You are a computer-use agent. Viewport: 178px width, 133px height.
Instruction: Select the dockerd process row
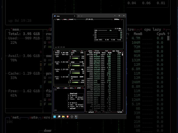[x=103, y=57]
